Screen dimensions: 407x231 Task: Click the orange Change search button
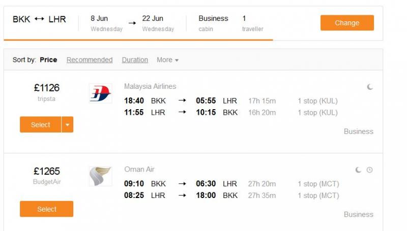coord(347,23)
